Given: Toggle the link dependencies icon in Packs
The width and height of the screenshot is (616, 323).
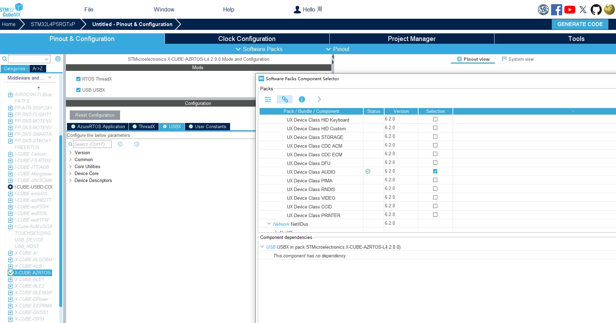Looking at the screenshot, I should [285, 99].
